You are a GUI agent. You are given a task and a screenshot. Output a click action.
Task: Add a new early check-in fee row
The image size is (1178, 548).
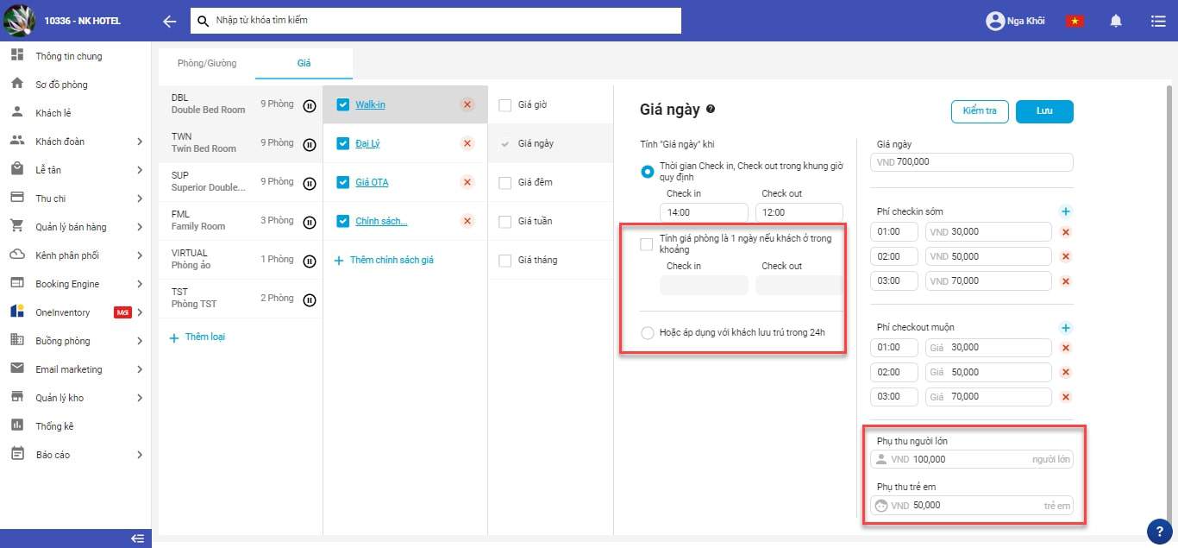pyautogui.click(x=1066, y=211)
